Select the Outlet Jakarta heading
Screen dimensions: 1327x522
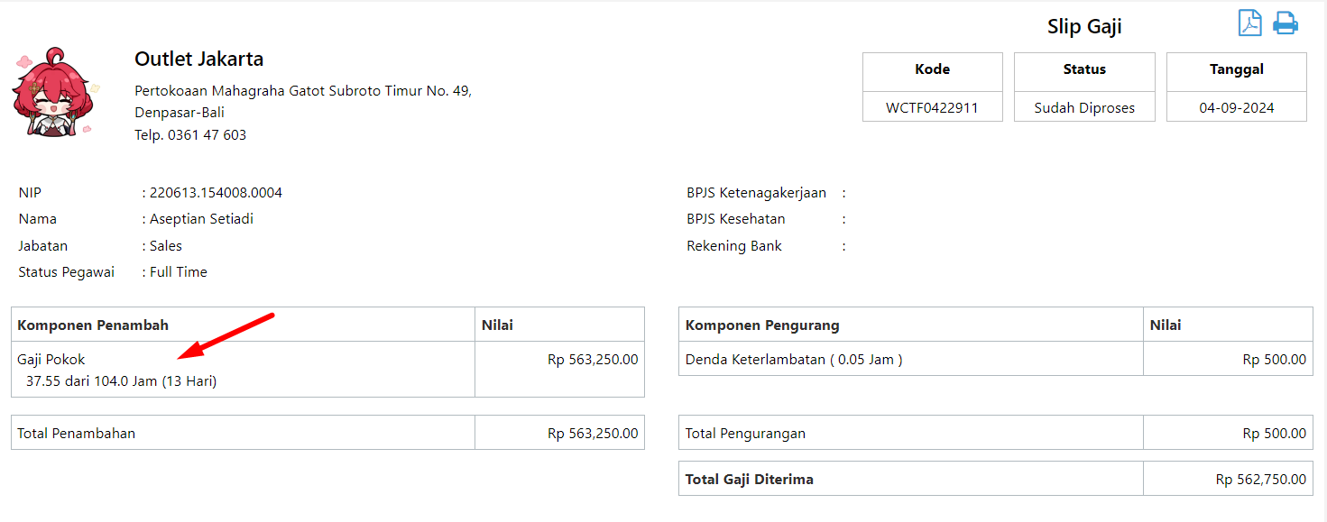(199, 60)
